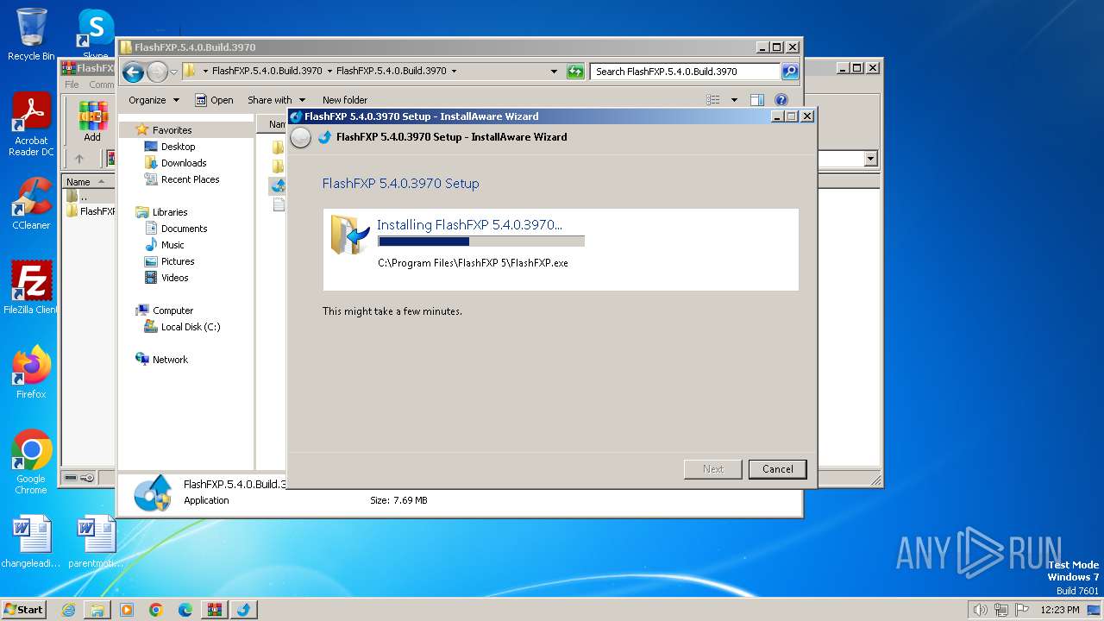
Task: Click the Explorer Back navigation button
Action: 133,72
